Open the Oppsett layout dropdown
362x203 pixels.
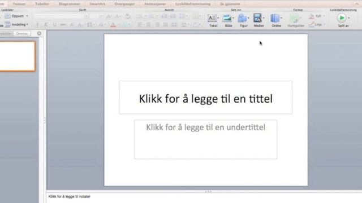click(x=16, y=16)
